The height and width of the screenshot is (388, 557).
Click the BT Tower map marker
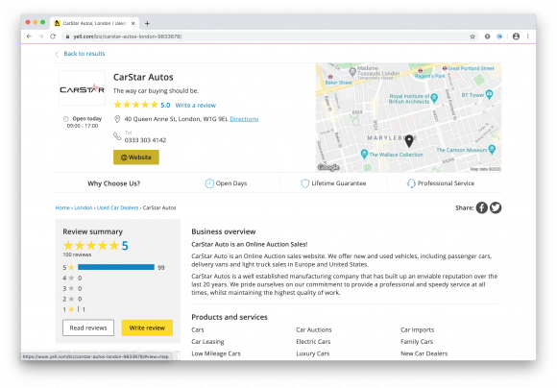(489, 94)
